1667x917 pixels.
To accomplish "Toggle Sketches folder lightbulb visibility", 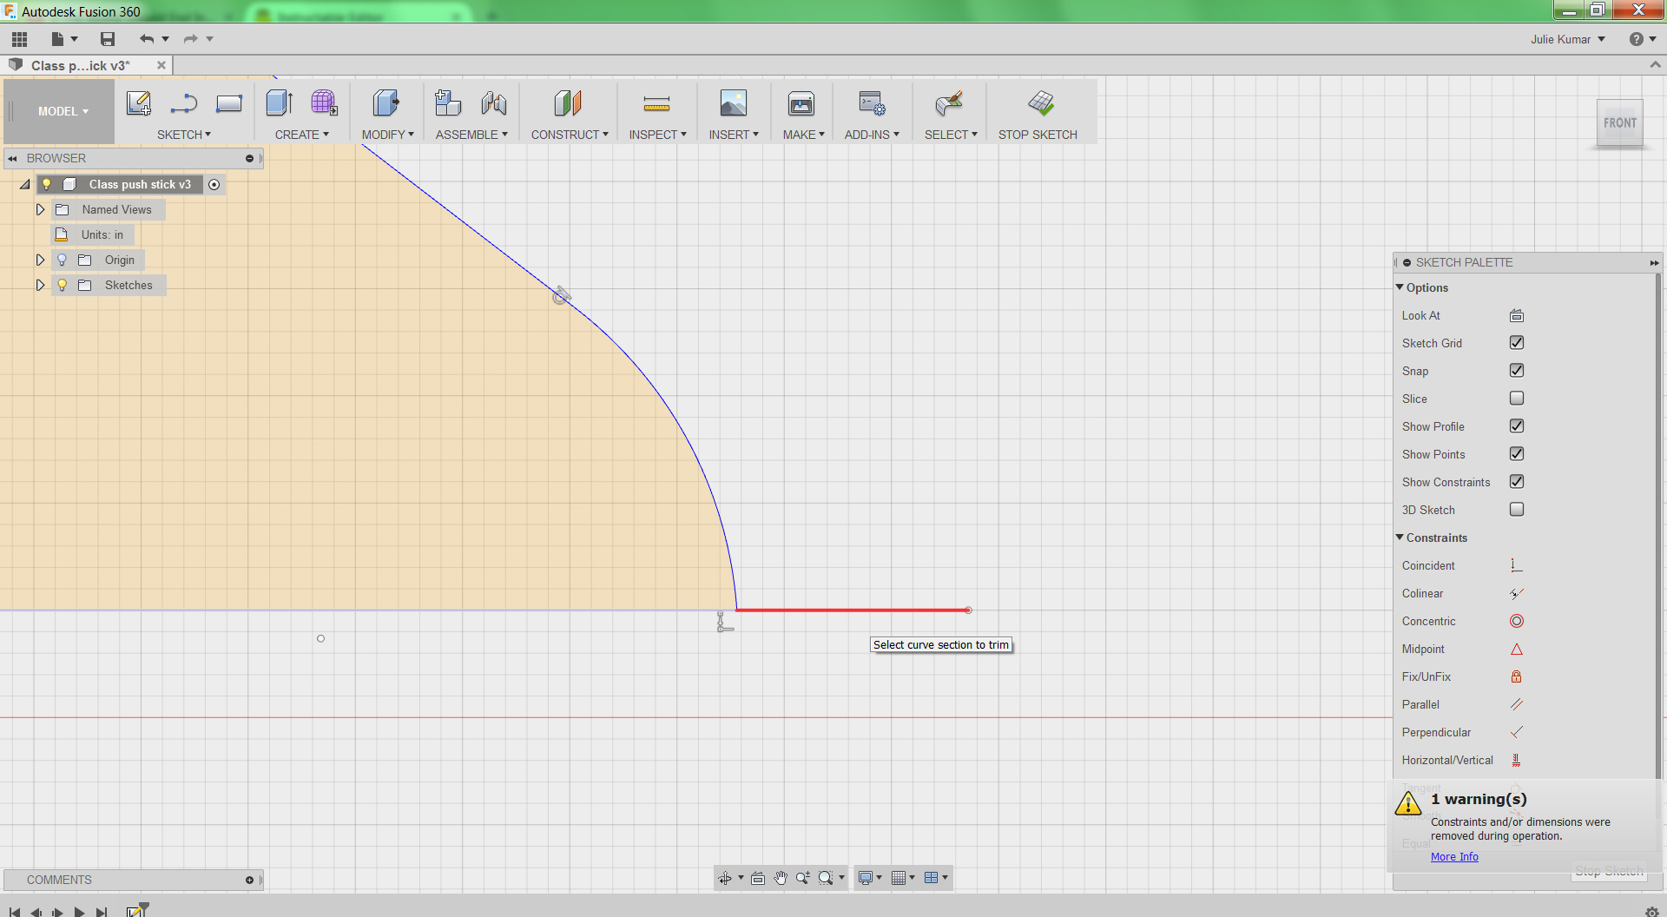I will pyautogui.click(x=63, y=285).
